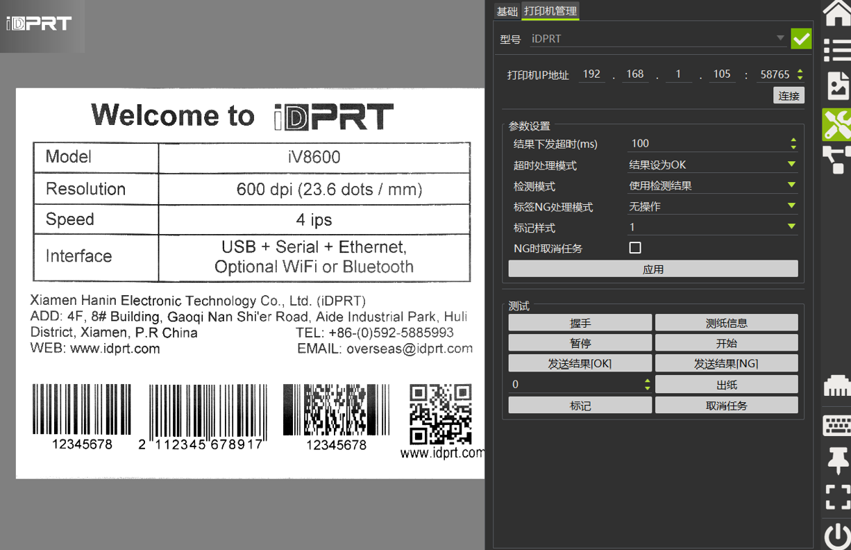Click the 出纸 button
Screen dimensions: 851x550
727,384
